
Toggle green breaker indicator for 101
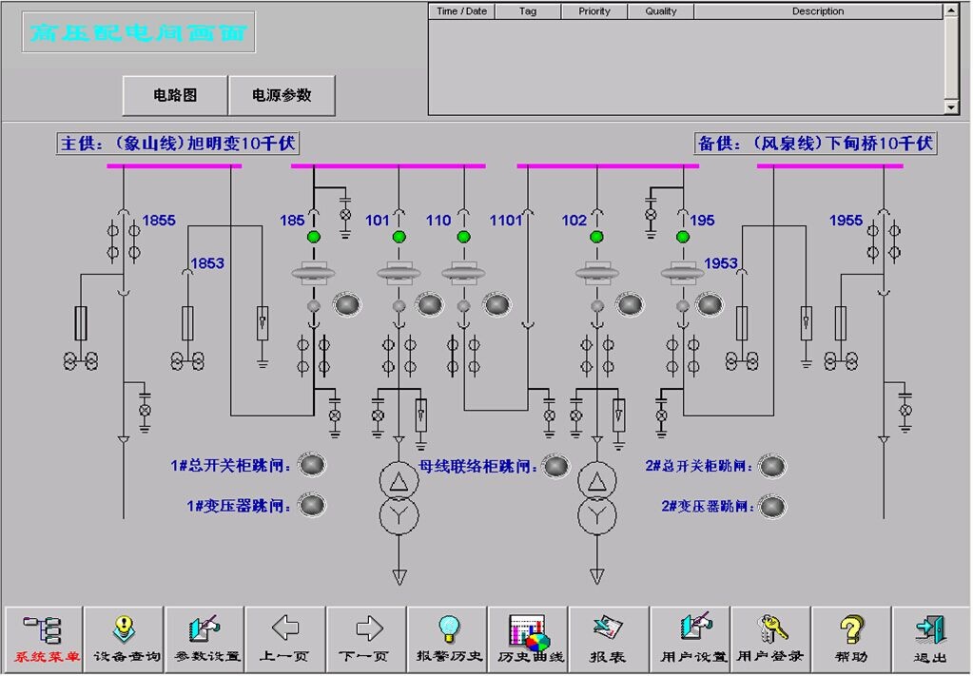coord(399,237)
